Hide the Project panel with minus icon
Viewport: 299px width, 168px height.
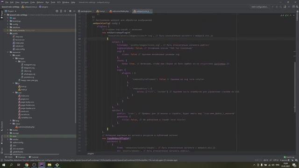click(74, 11)
